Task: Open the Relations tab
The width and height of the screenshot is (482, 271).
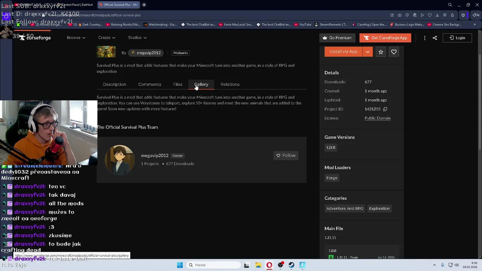Action: pos(230,84)
